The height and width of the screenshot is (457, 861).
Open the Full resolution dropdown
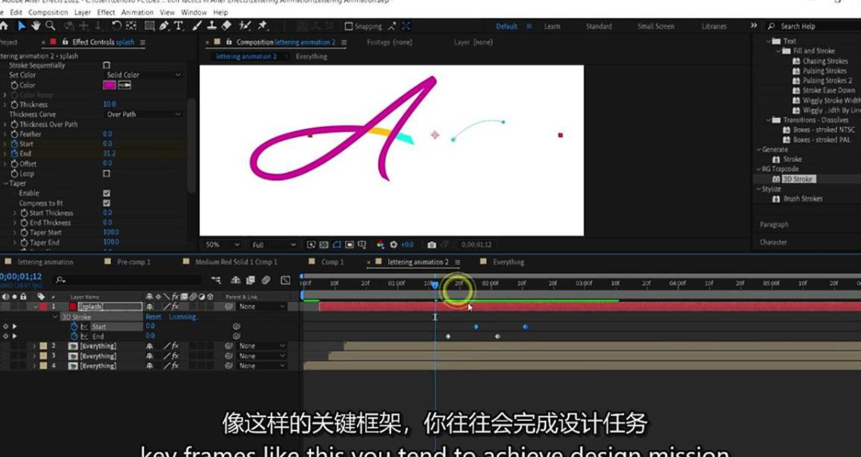pos(274,245)
